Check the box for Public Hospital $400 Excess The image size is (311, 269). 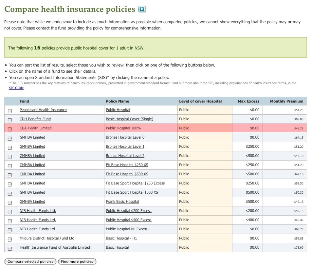(x=10, y=221)
